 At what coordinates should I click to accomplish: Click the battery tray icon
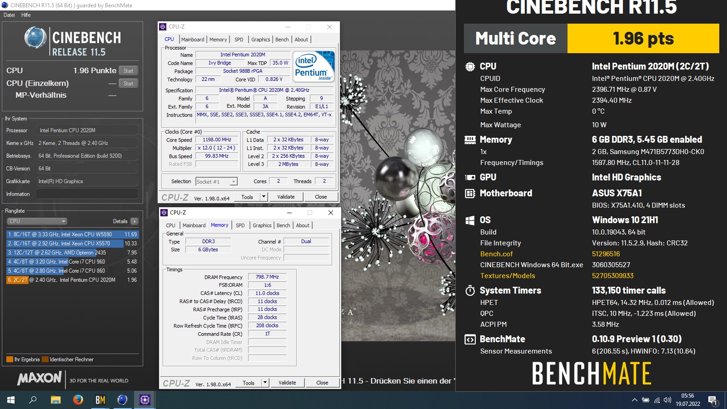(x=646, y=400)
